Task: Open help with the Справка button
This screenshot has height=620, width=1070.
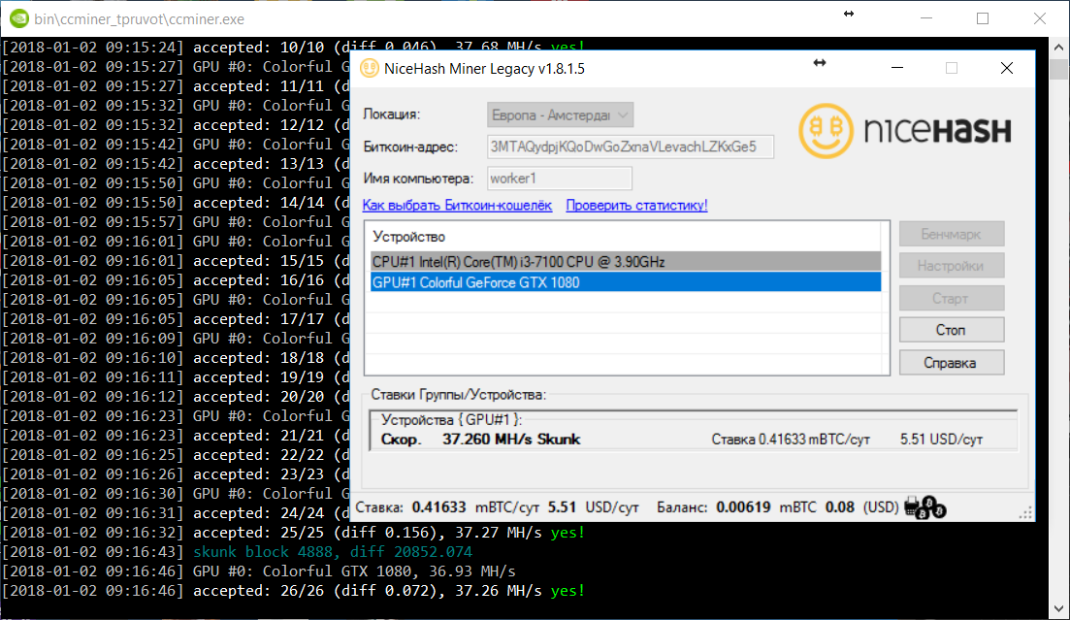Action: coord(951,363)
